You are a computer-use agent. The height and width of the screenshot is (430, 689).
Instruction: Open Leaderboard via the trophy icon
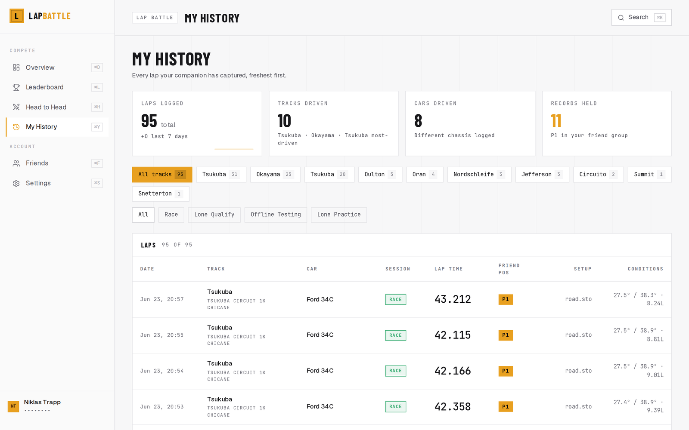click(16, 87)
